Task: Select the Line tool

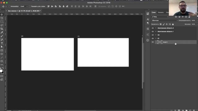Action: coord(2,58)
